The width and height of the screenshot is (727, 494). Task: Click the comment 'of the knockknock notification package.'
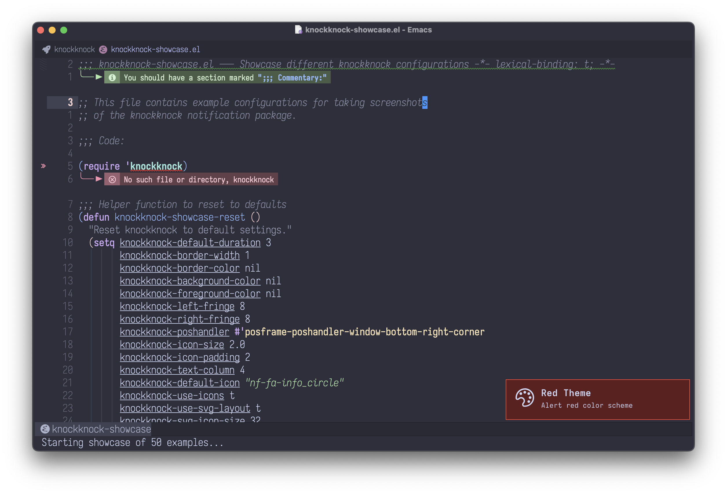(x=195, y=115)
